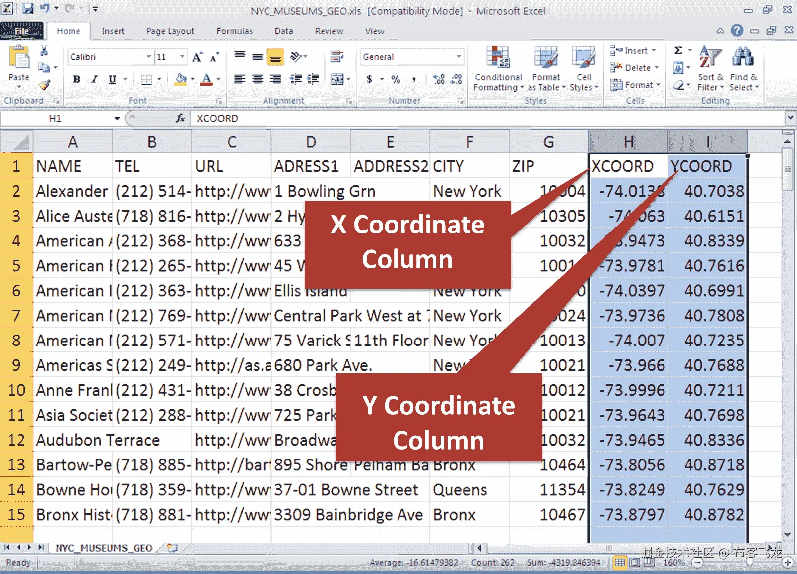Open Format as Table dropdown
This screenshot has width=797, height=574.
pos(546,68)
